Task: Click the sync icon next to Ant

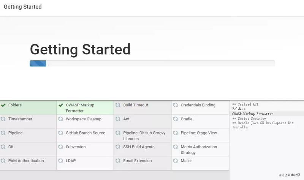Action: (118, 119)
